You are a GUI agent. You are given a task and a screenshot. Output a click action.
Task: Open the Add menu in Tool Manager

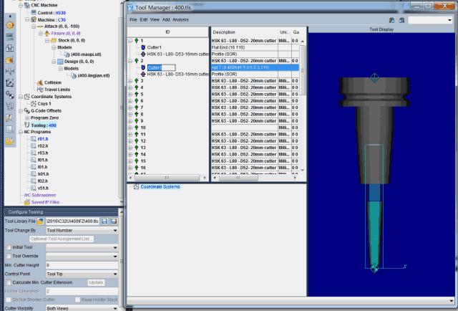pyautogui.click(x=166, y=20)
